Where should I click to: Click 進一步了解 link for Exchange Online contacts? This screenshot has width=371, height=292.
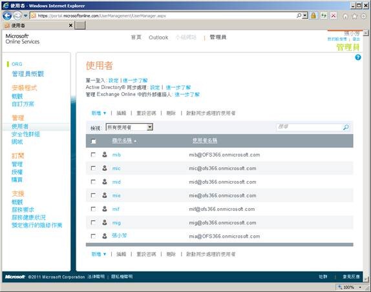pyautogui.click(x=187, y=95)
